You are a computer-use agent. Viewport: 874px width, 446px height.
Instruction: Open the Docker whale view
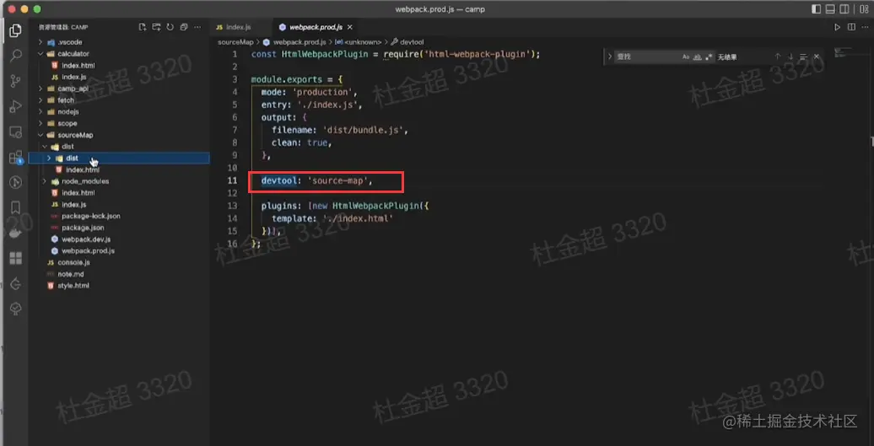point(15,233)
